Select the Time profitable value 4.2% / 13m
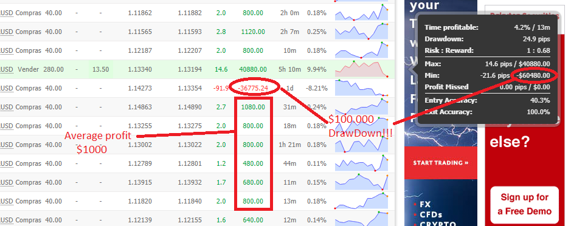The image size is (571, 226). pyautogui.click(x=532, y=27)
